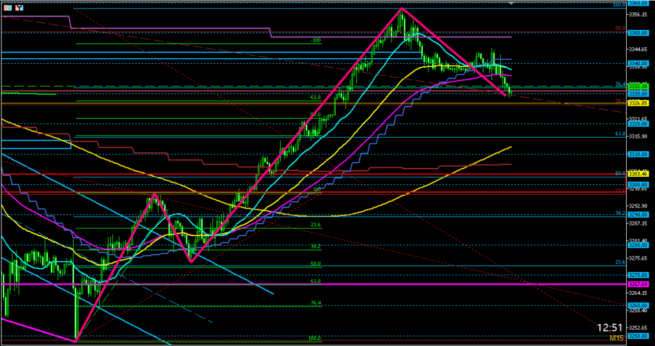Click the M15 timeframe label
This screenshot has height=346, width=655.
(617, 338)
